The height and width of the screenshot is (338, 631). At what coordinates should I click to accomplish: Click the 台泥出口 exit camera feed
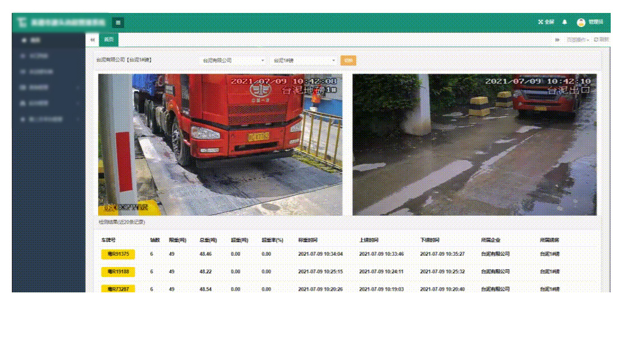pyautogui.click(x=474, y=145)
